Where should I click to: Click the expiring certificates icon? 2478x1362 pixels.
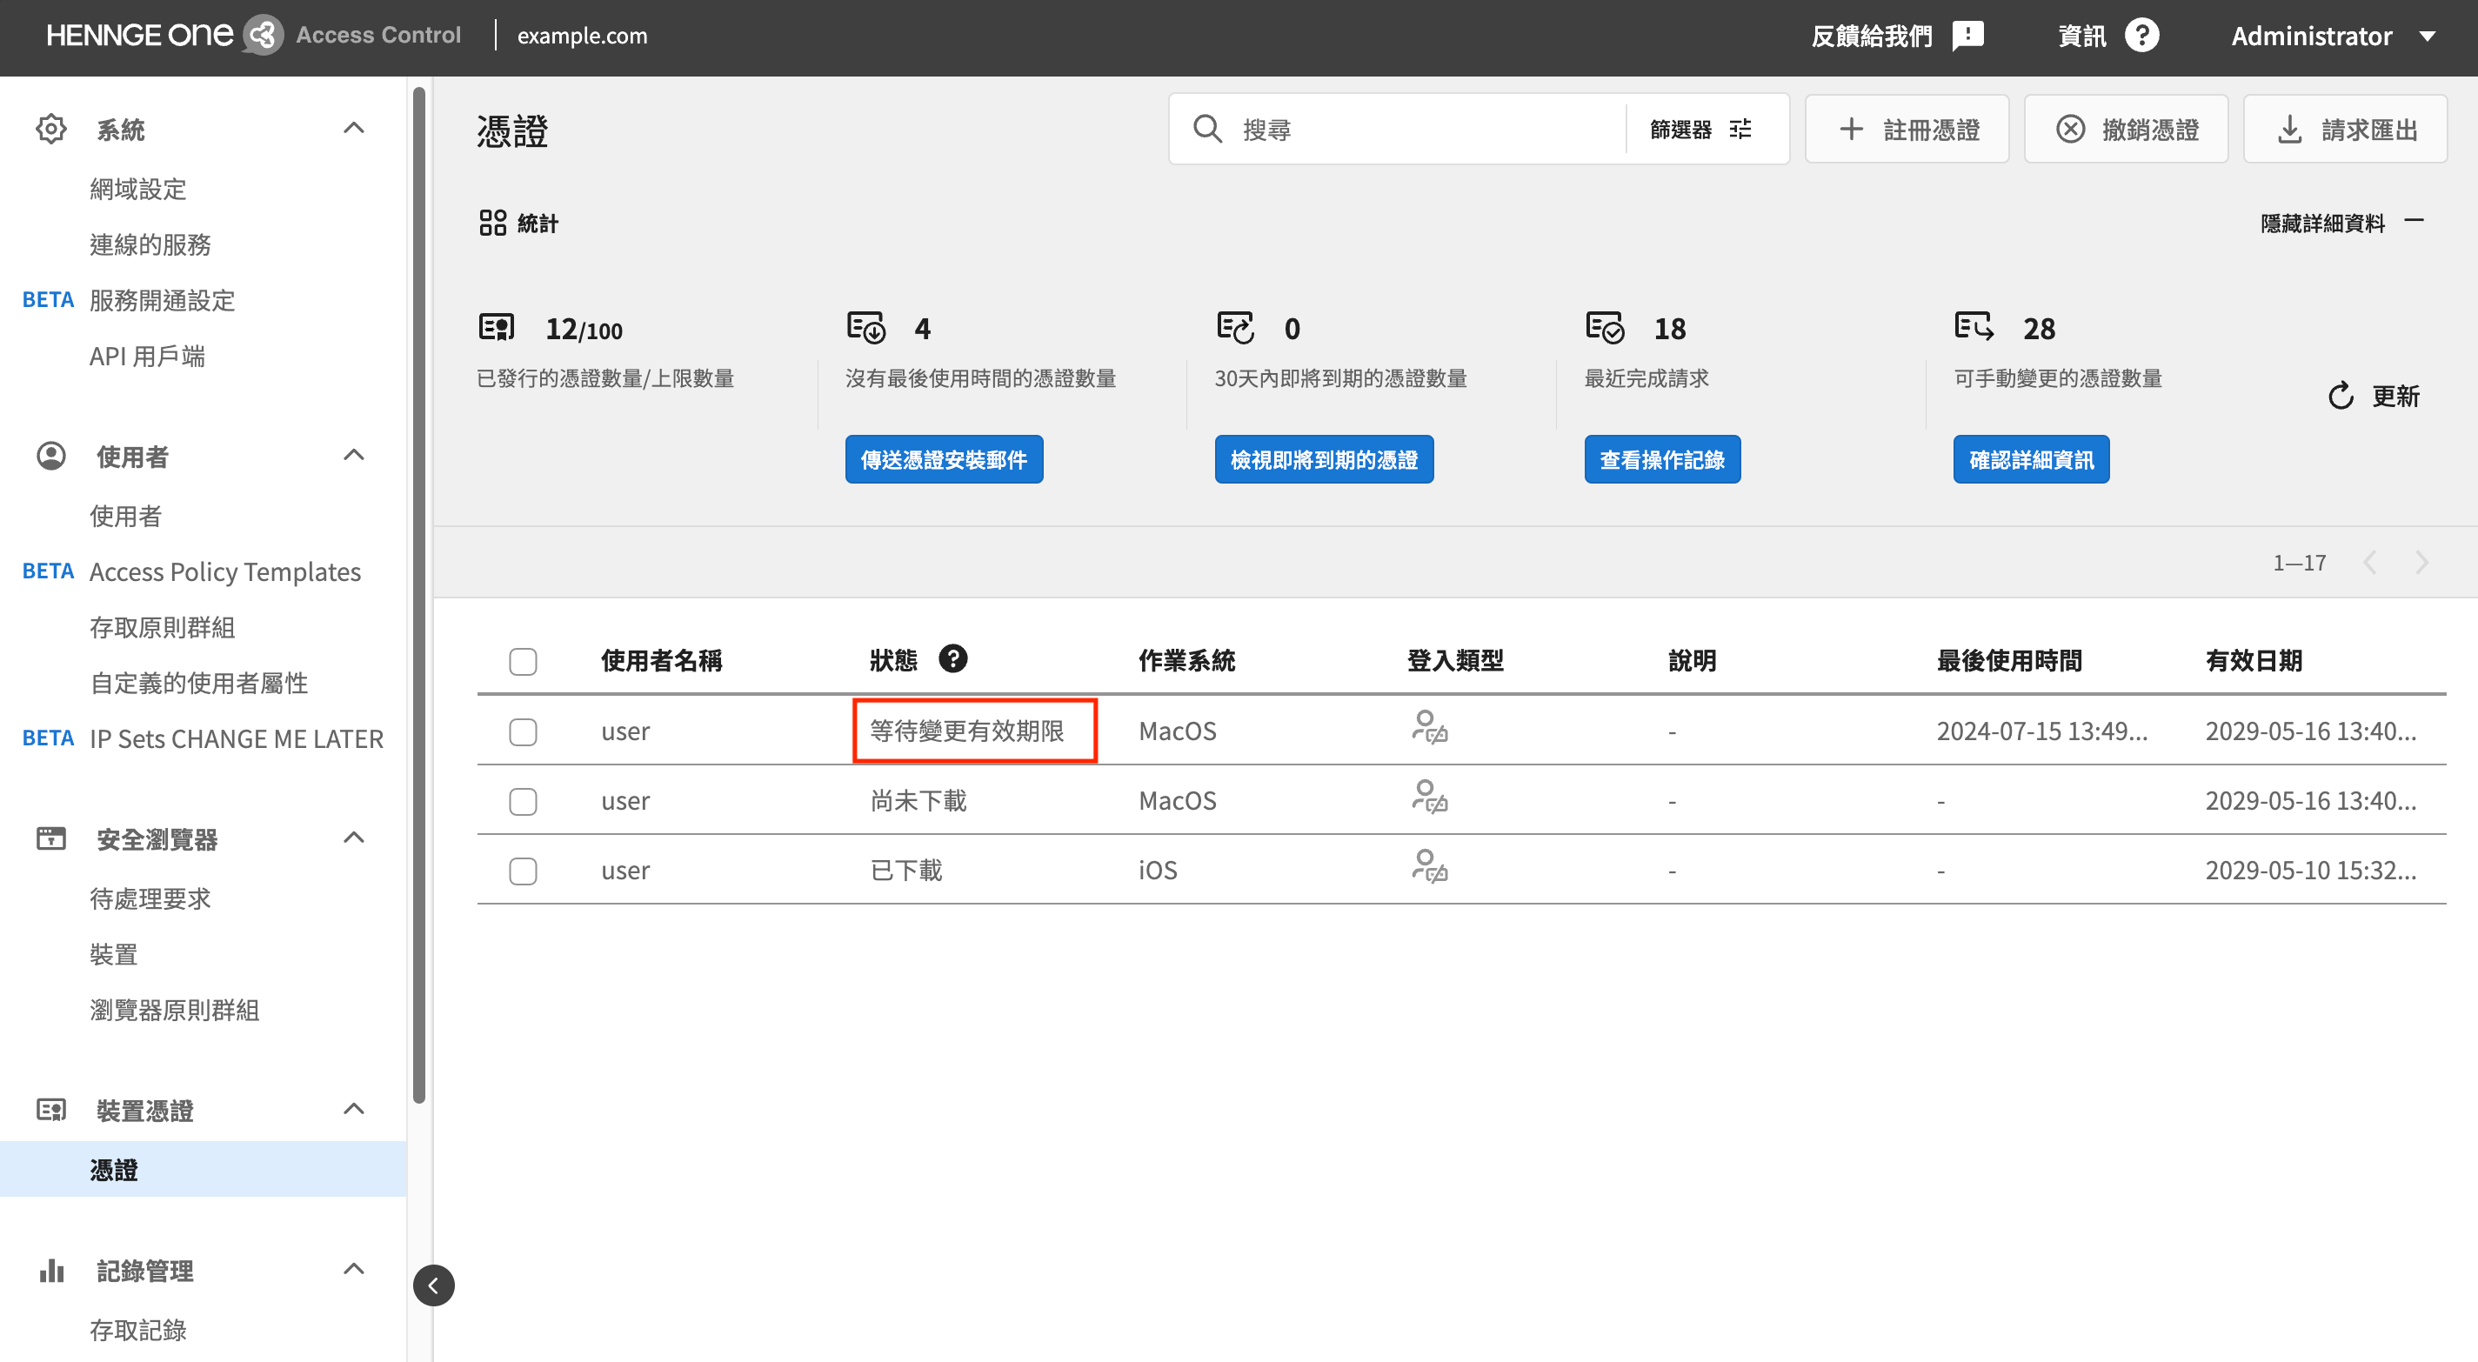click(x=1235, y=327)
